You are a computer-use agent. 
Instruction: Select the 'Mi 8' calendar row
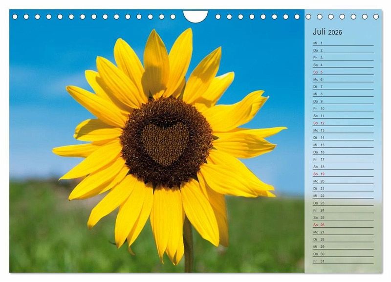click(343, 94)
